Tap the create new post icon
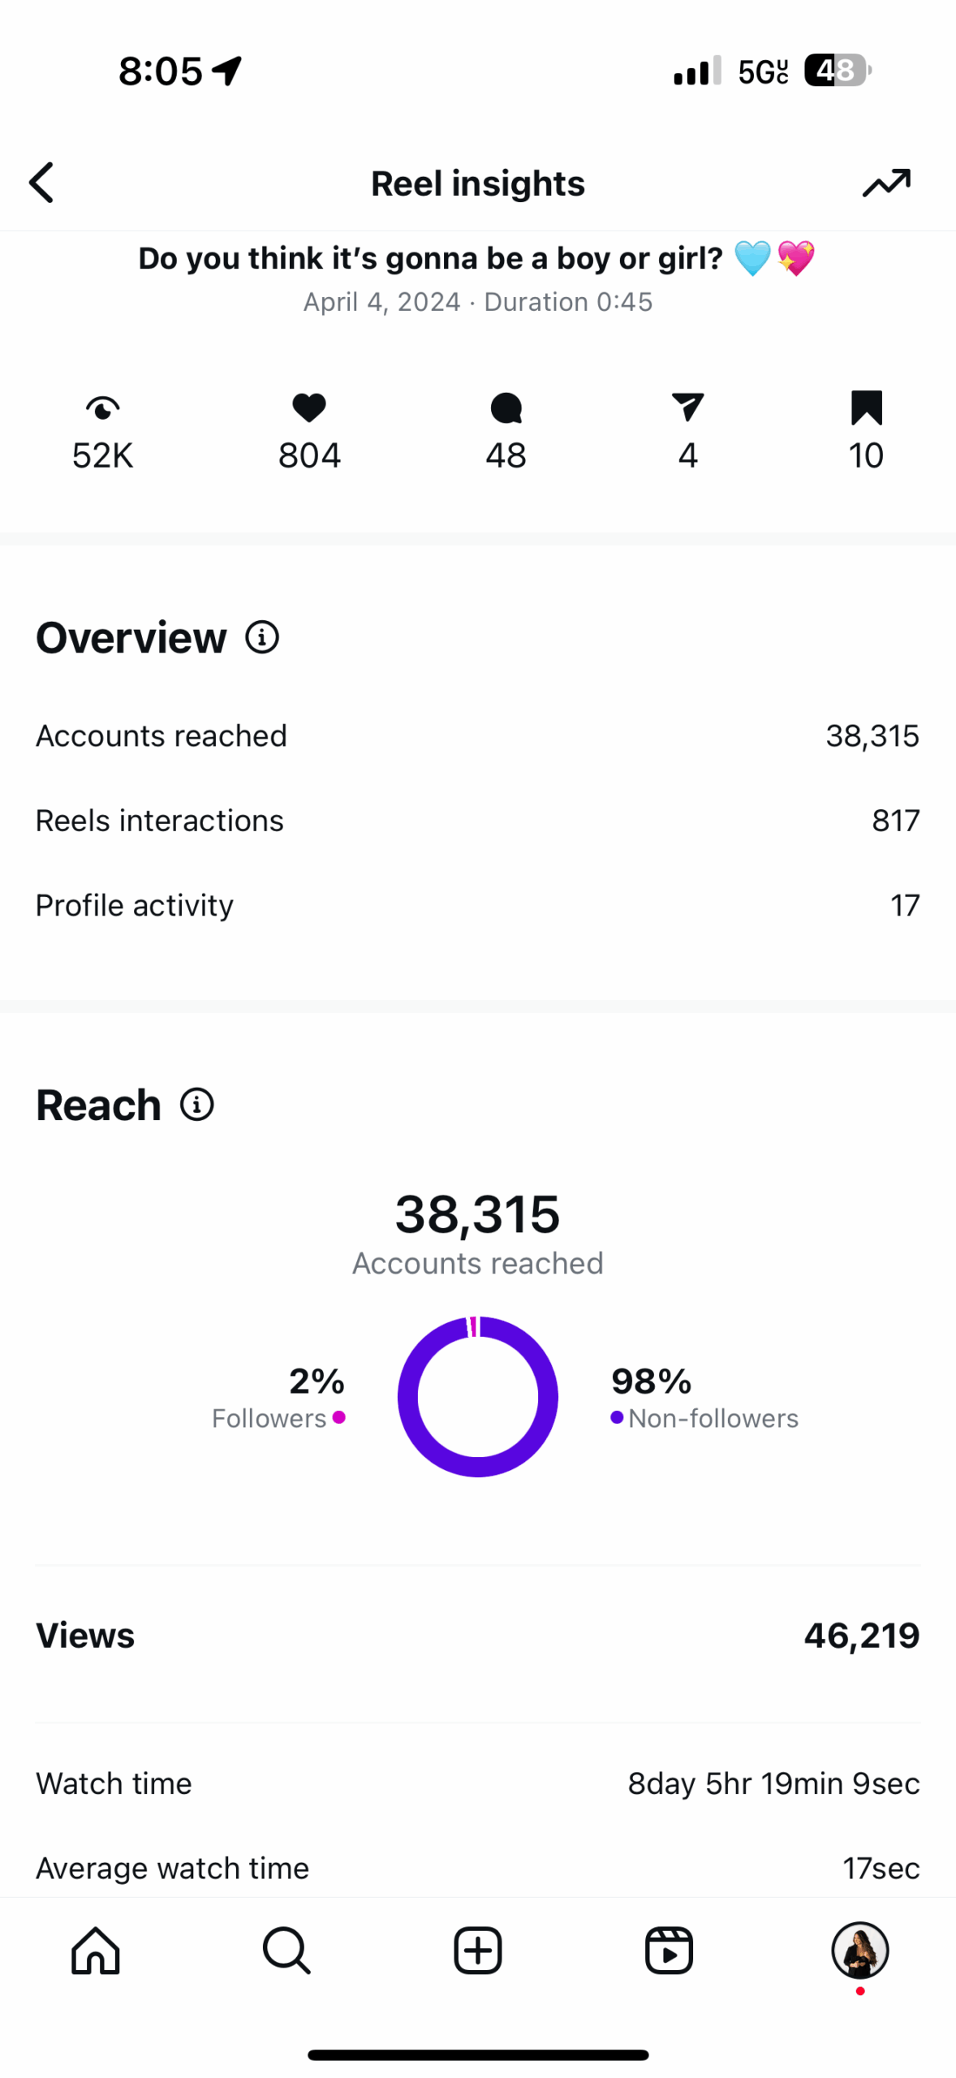Image resolution: width=956 pixels, height=2078 pixels. (x=478, y=1951)
